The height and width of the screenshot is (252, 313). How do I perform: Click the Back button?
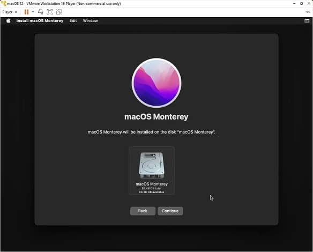coord(143,211)
